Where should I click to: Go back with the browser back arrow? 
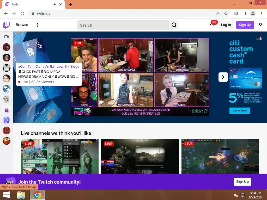click(6, 14)
